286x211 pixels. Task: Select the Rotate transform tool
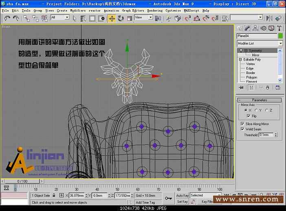(x=121, y=18)
